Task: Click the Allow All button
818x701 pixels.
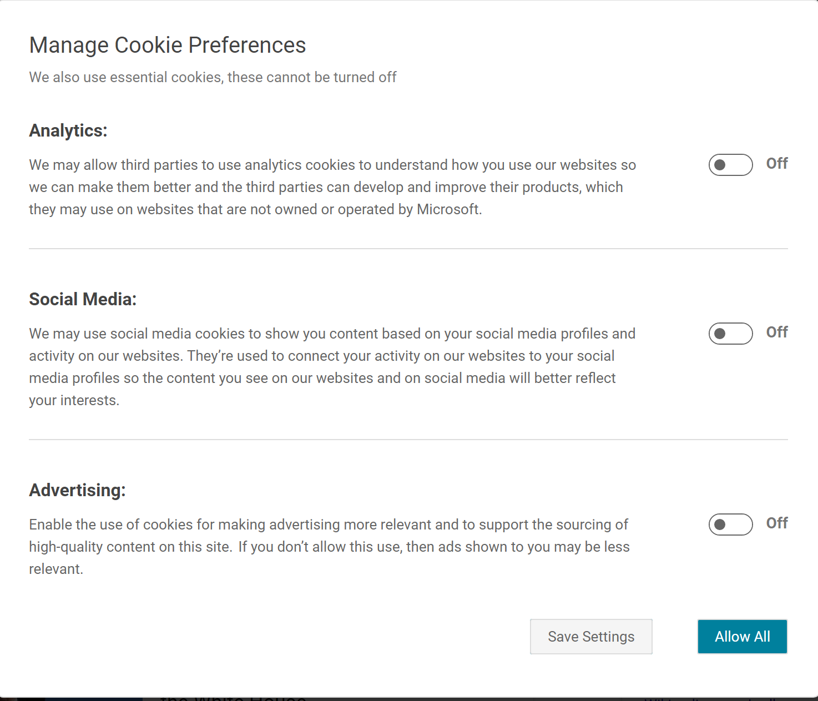Action: point(742,637)
